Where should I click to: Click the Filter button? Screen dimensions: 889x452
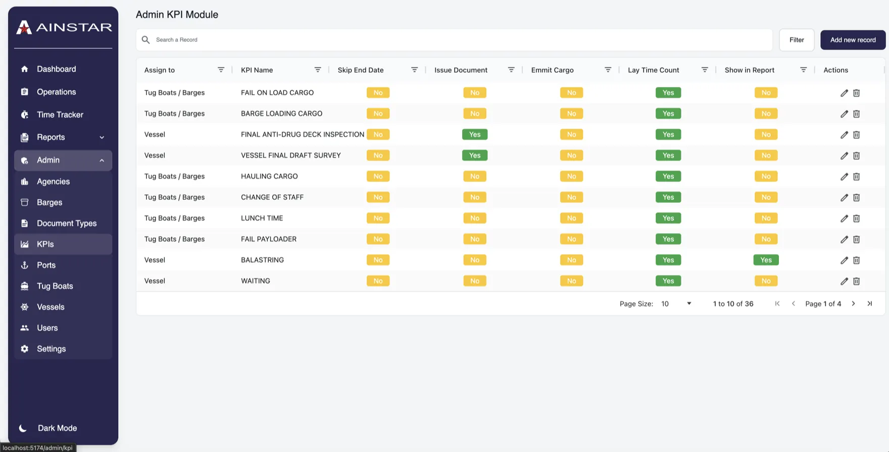coord(797,40)
